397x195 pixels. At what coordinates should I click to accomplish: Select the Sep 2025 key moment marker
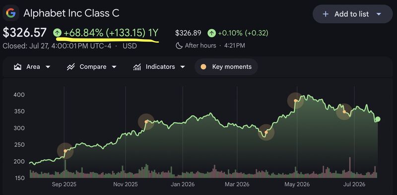(65, 151)
